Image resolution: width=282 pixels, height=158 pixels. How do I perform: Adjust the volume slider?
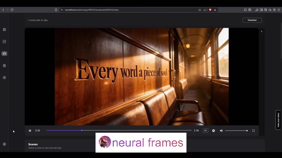236,131
